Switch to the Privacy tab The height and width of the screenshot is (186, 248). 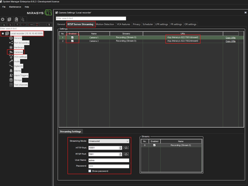tap(137, 24)
